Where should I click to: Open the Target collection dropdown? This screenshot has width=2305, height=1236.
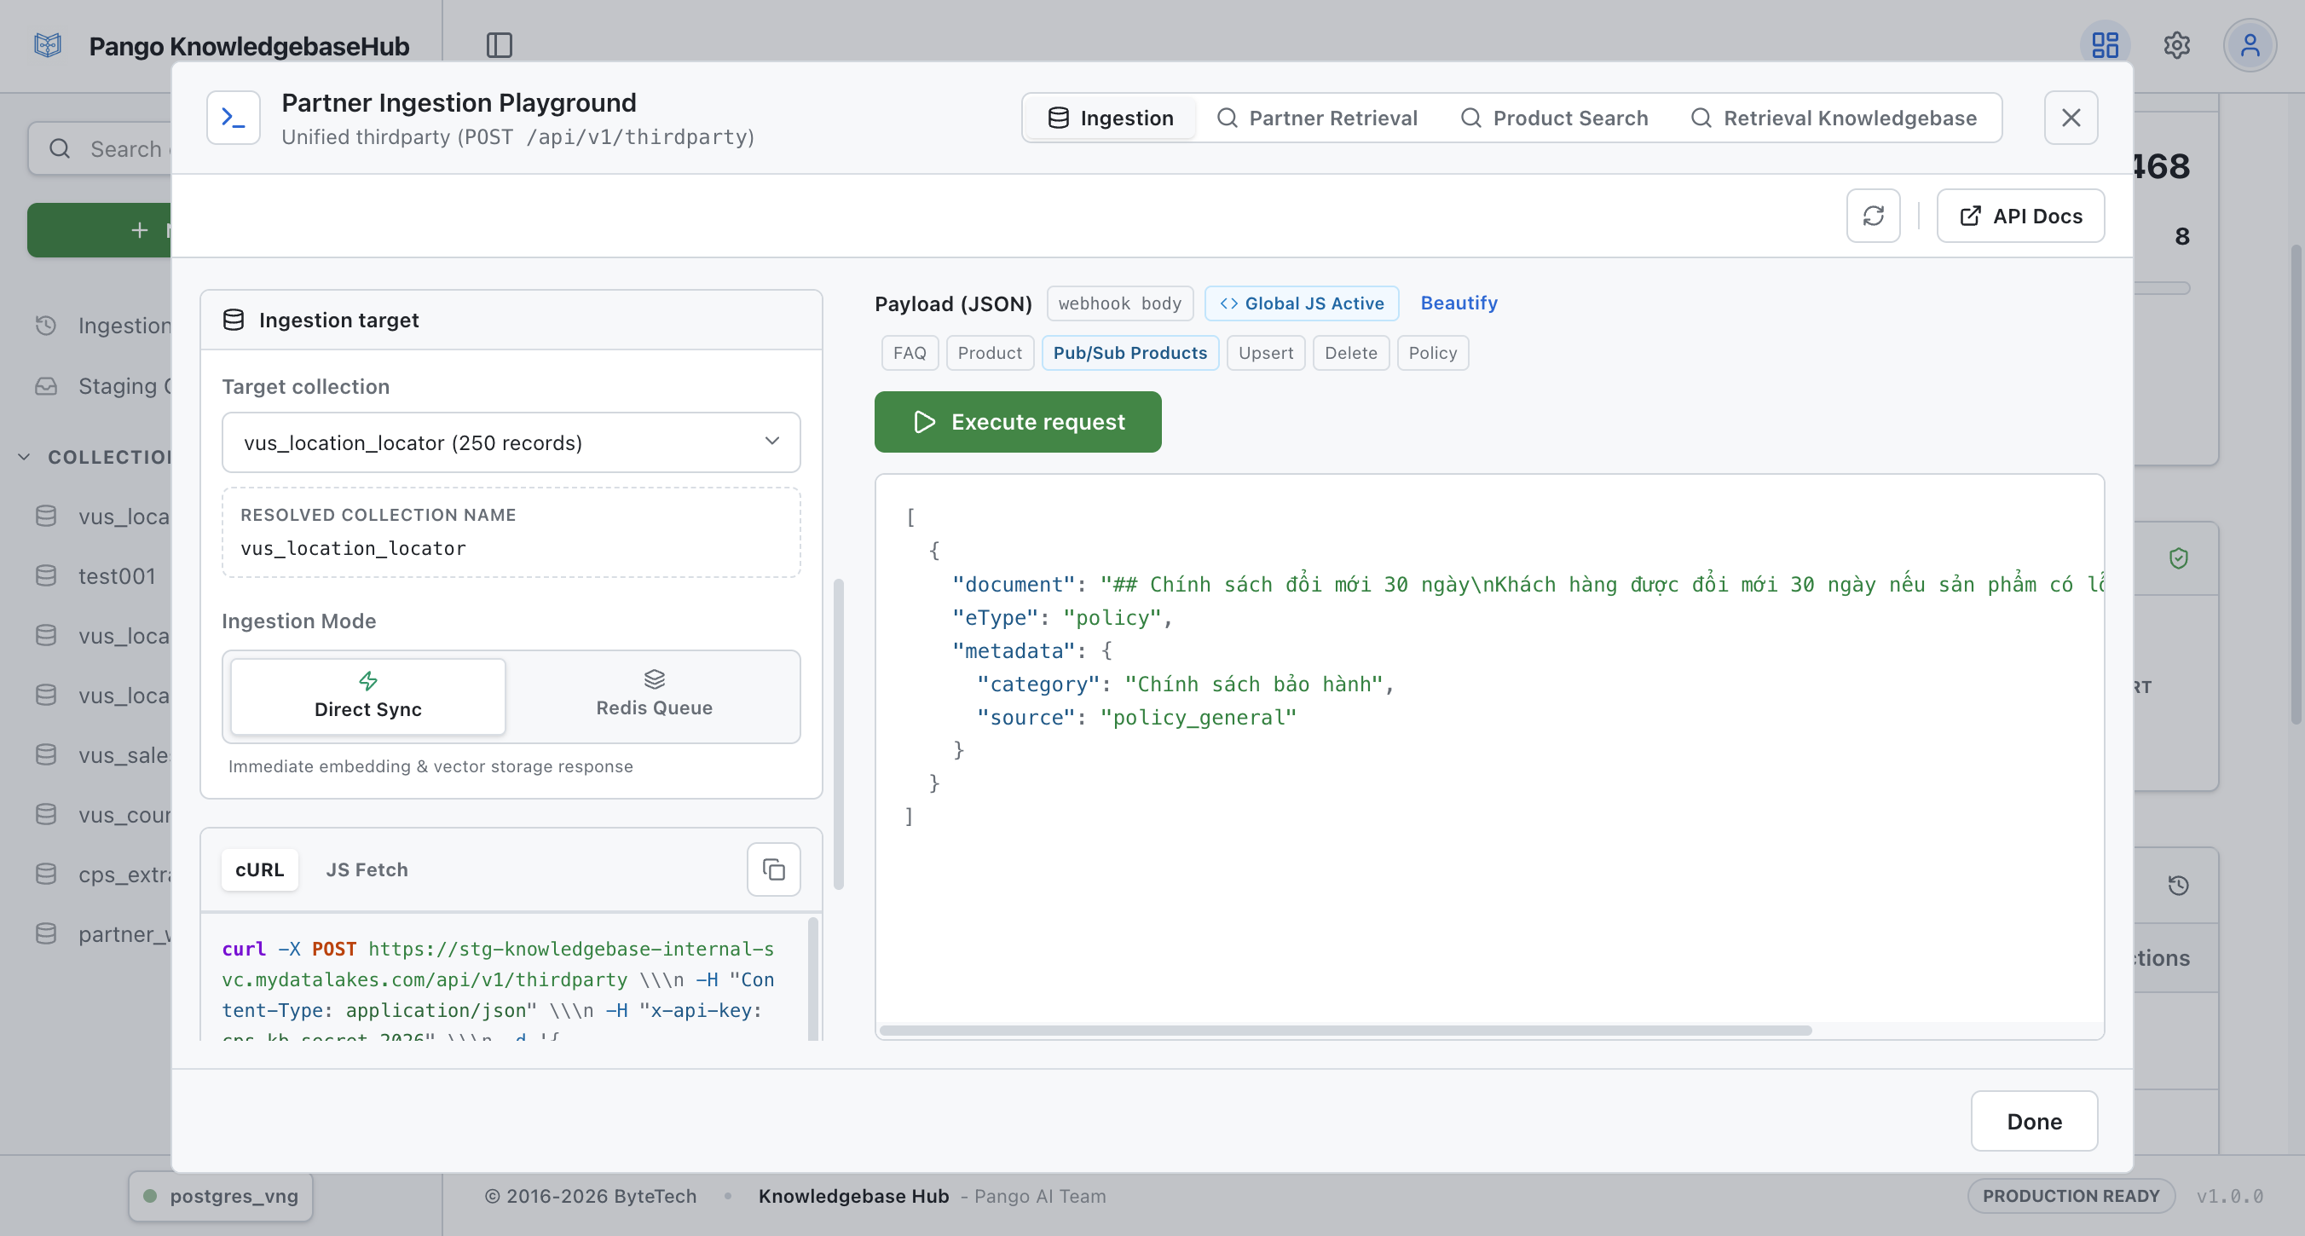tap(511, 442)
